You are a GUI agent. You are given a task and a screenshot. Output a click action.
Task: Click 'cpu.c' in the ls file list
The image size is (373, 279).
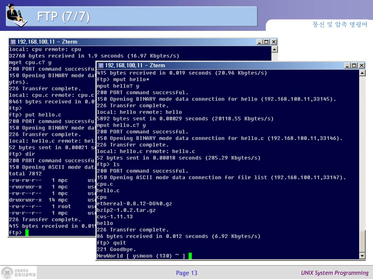[x=105, y=184]
